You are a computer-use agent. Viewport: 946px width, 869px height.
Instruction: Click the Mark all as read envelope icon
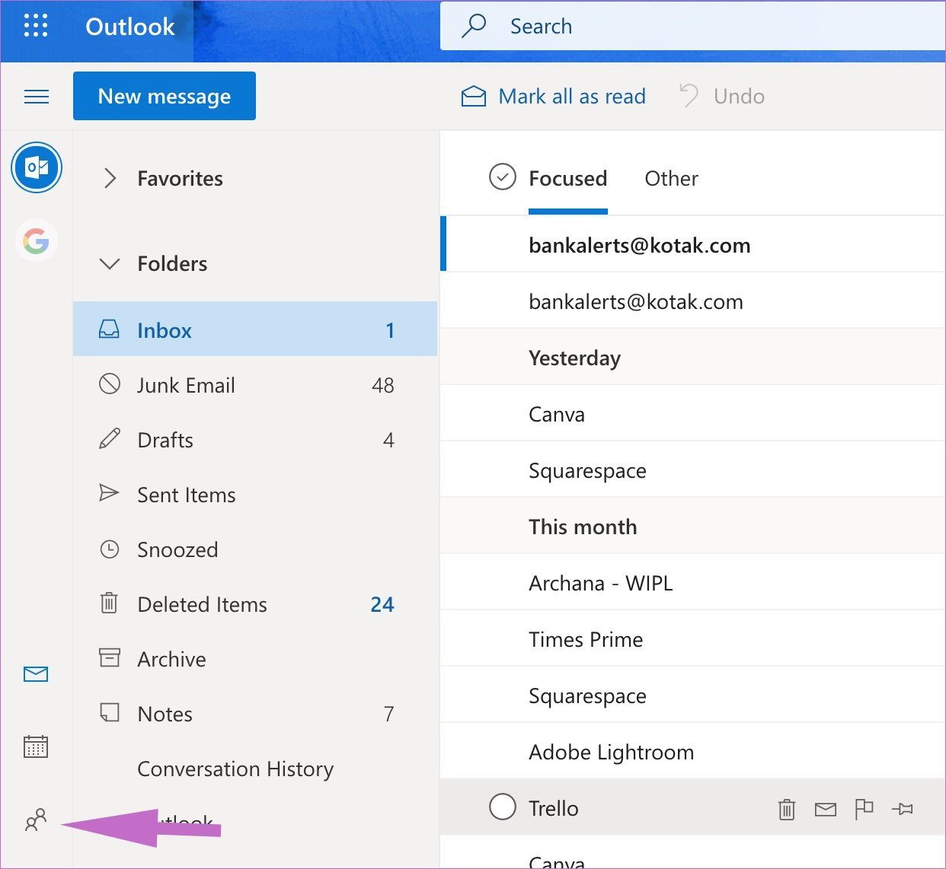474,97
